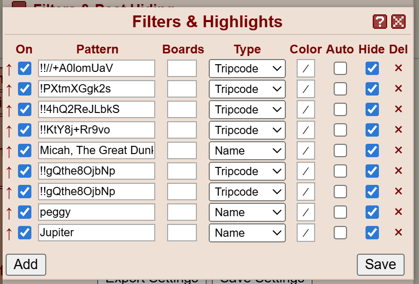Viewport: 419px width, 284px height.
Task: Focus the Boards field for the Jupiter filter
Action: point(182,233)
